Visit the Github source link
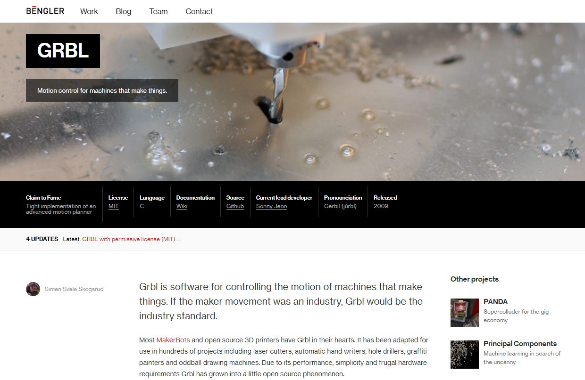This screenshot has width=585, height=380. (235, 206)
